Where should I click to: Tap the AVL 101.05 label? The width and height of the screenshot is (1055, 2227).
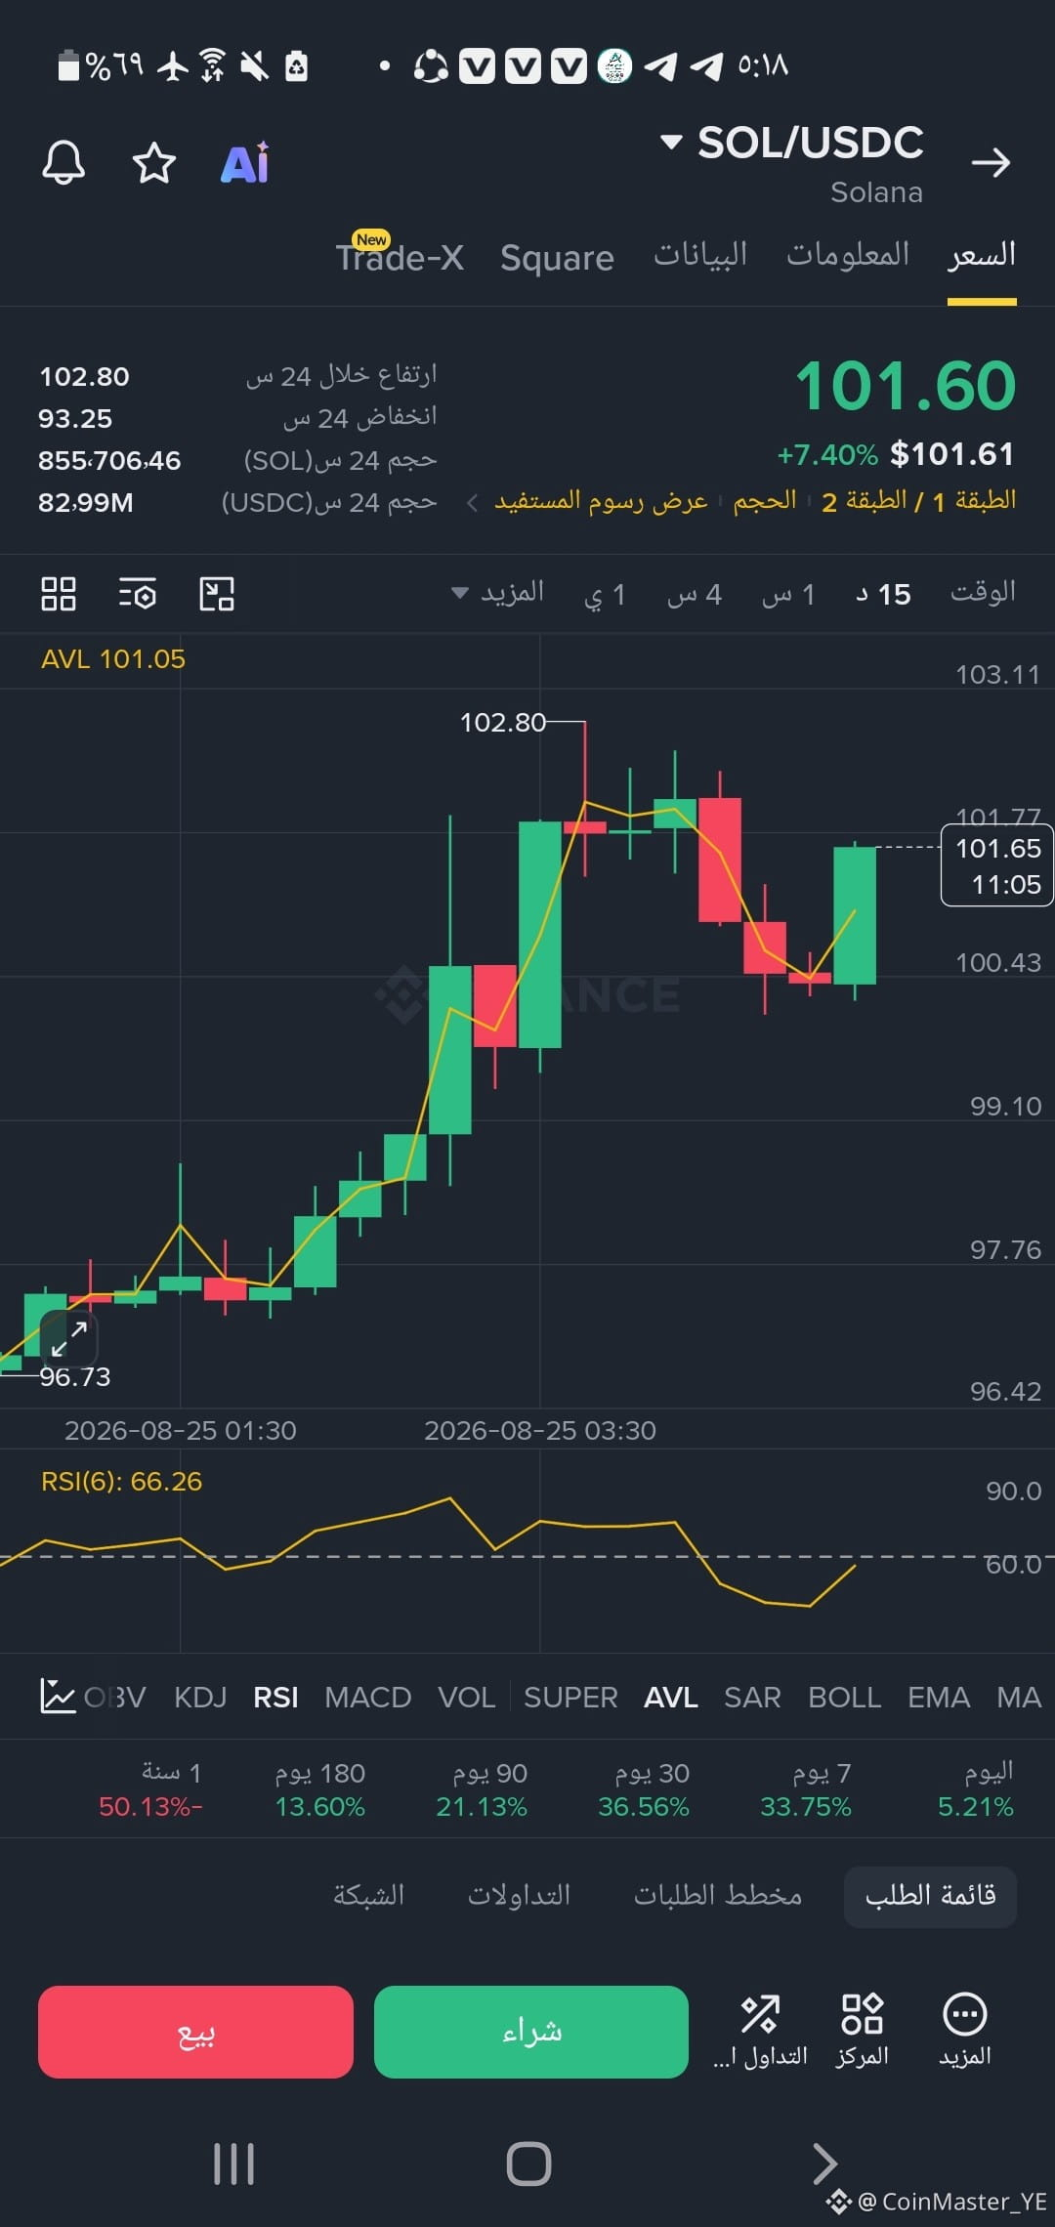coord(112,659)
